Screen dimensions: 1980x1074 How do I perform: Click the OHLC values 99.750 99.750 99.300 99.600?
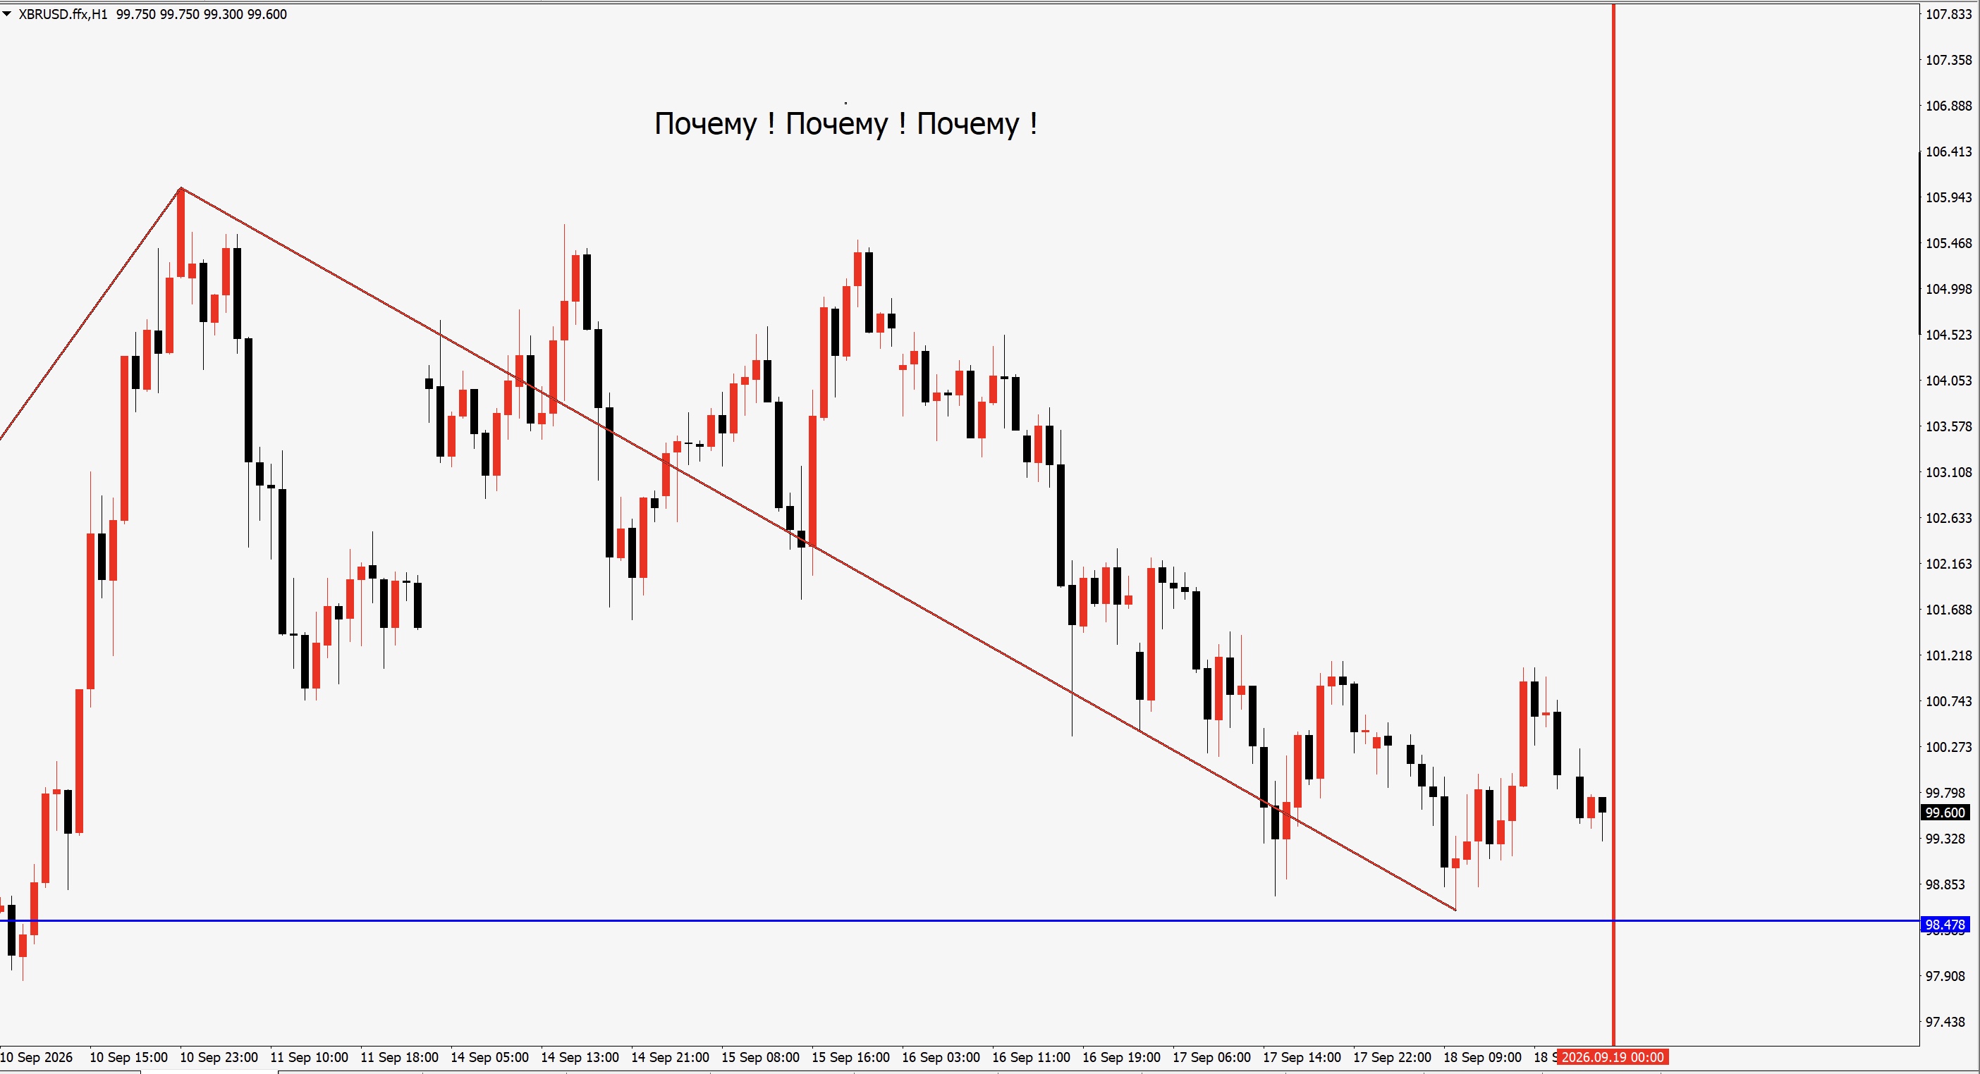pyautogui.click(x=202, y=14)
